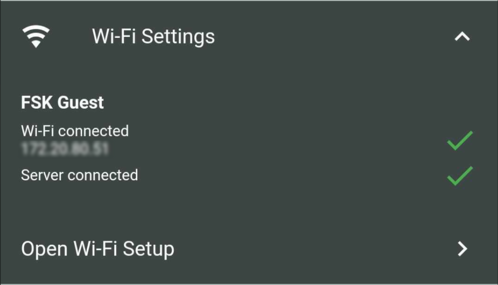Click the upward chevron in the header
The image size is (498, 285).
(462, 37)
